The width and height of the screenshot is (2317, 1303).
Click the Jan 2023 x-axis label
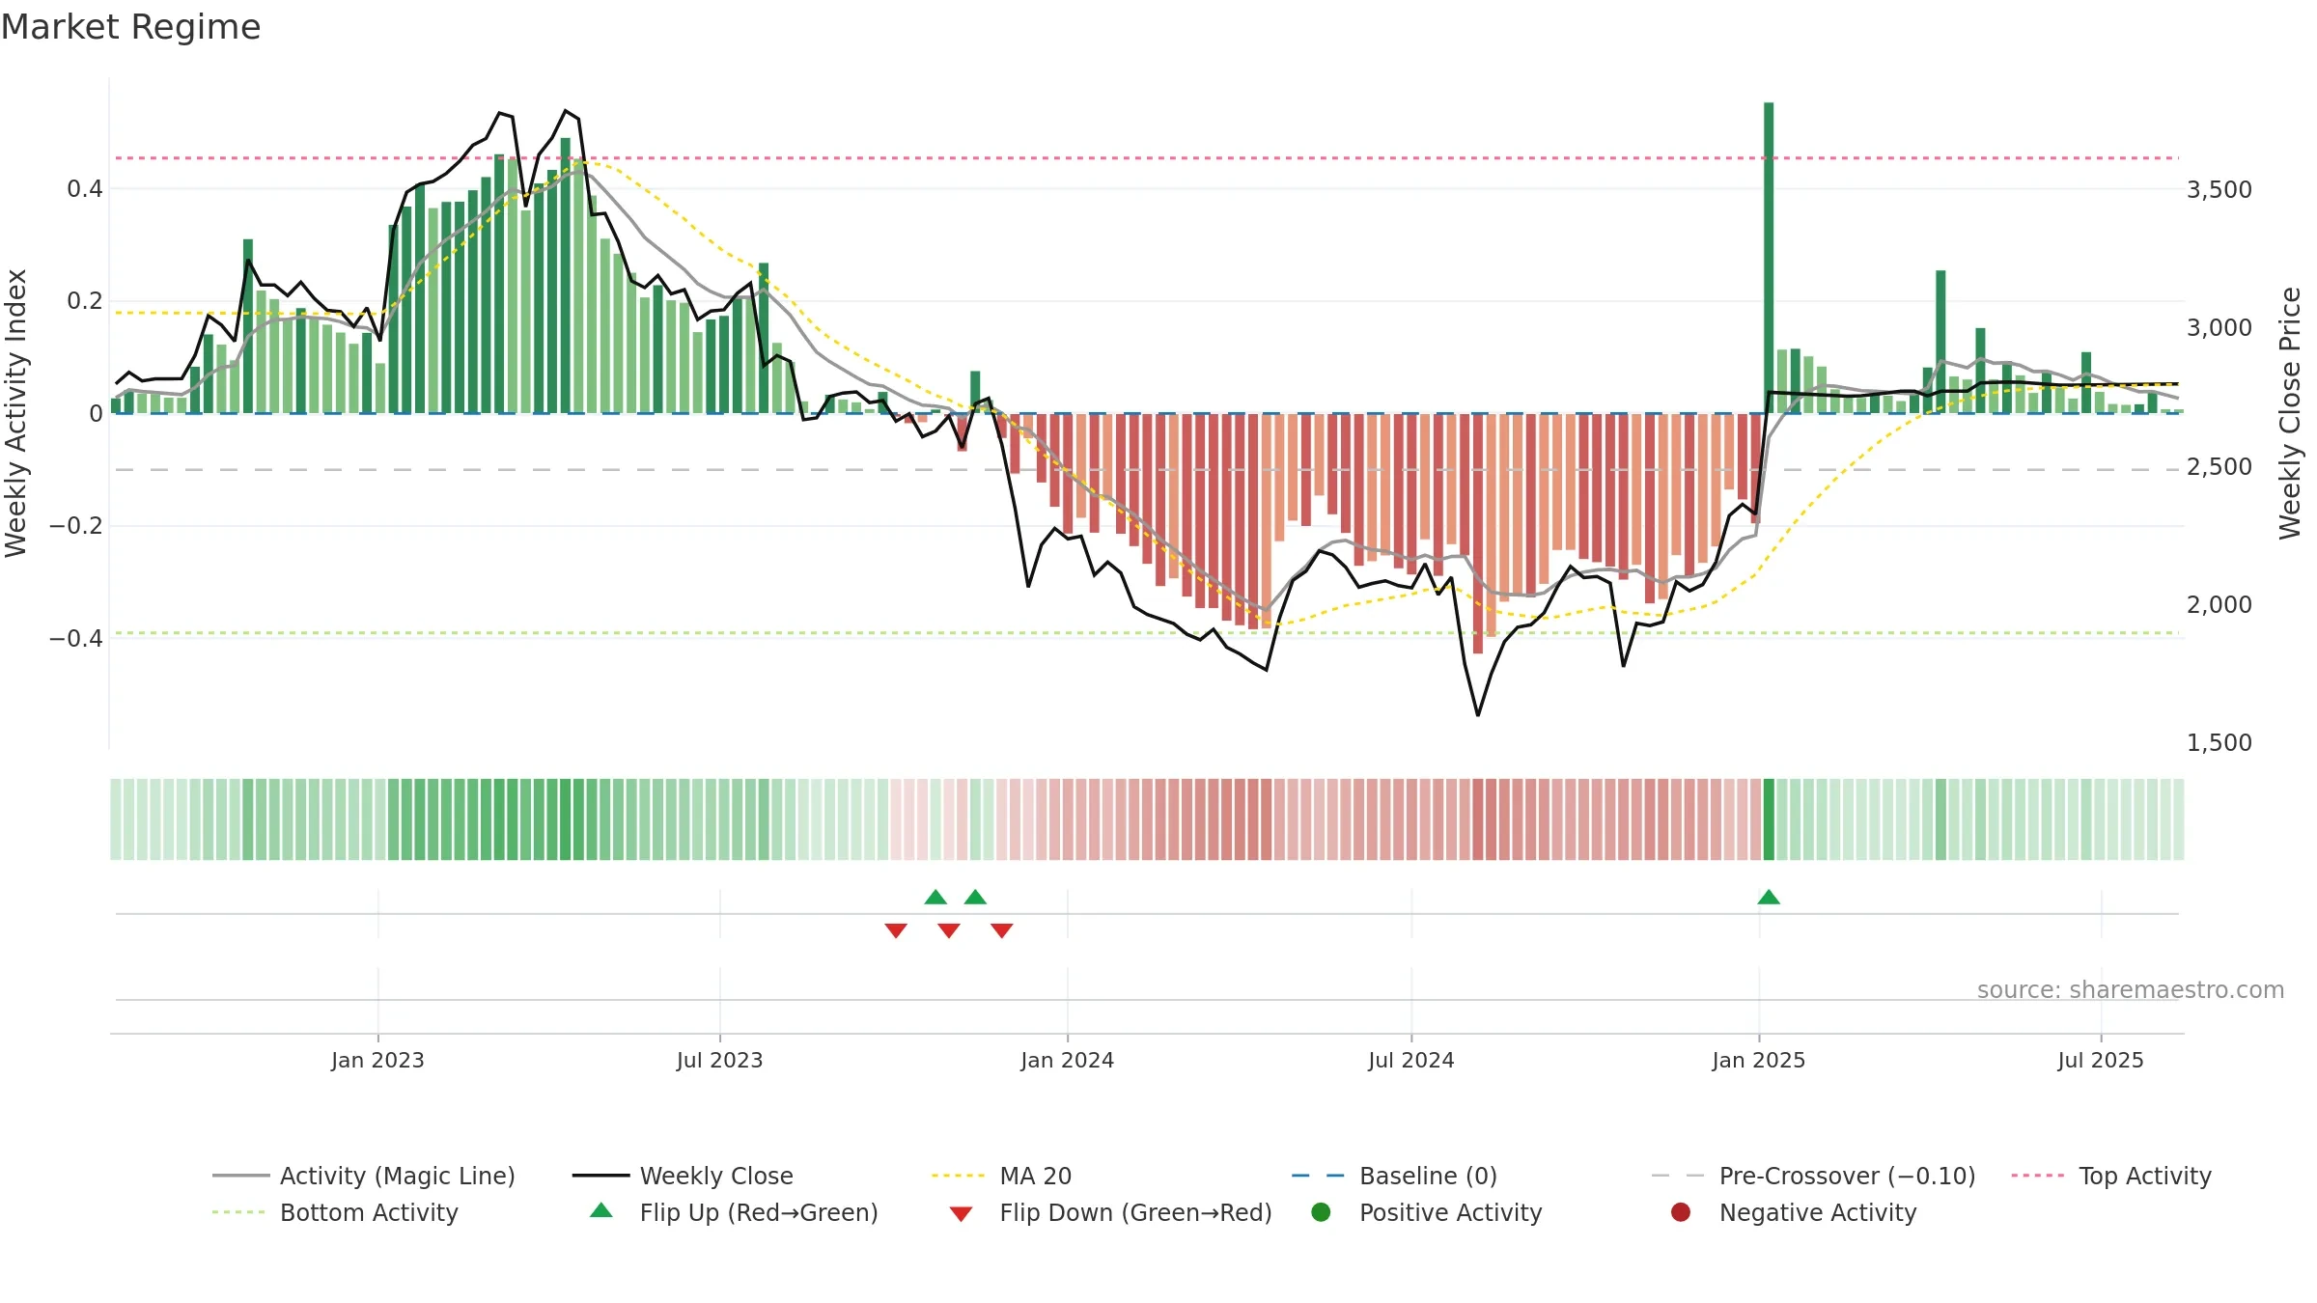[x=377, y=1060]
